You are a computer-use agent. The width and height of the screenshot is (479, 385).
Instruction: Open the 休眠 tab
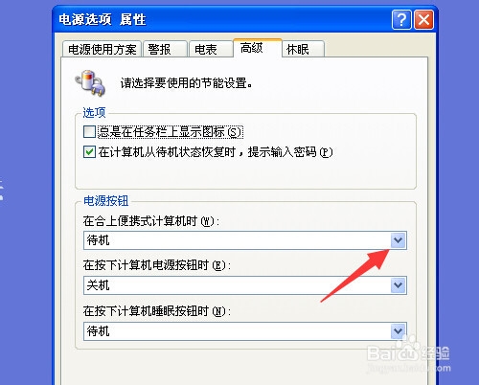[304, 50]
